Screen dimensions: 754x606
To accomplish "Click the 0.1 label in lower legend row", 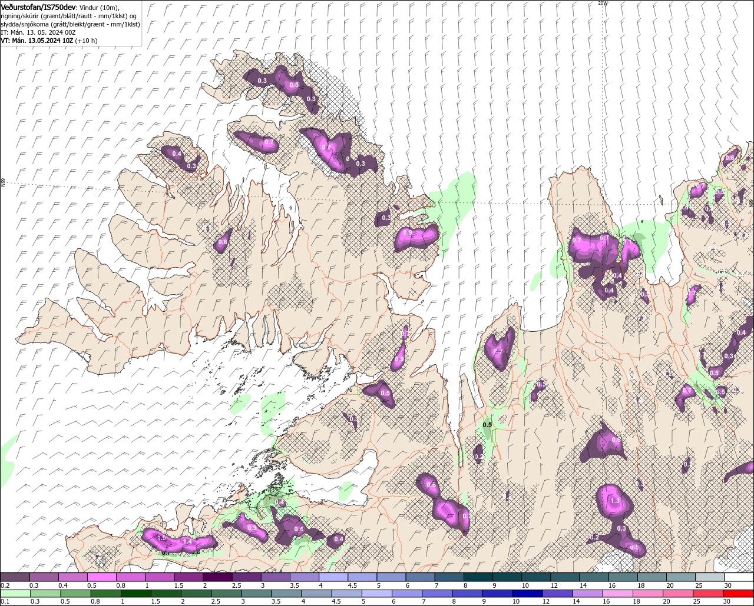I will 4,601.
